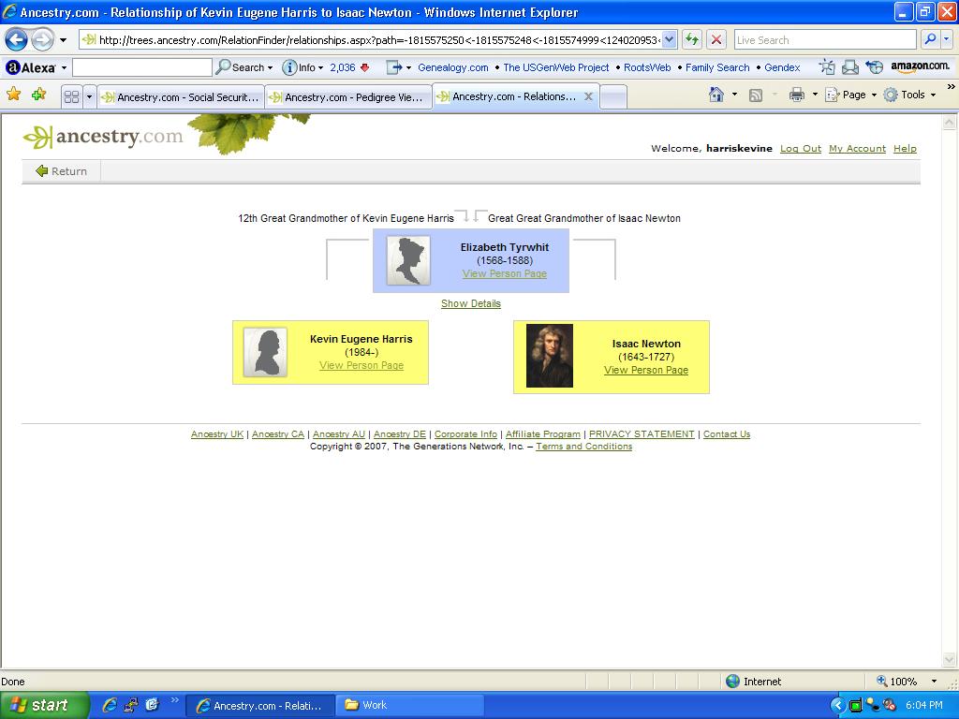The image size is (959, 719).
Task: Open the Family Search toolbar link
Action: (x=716, y=67)
